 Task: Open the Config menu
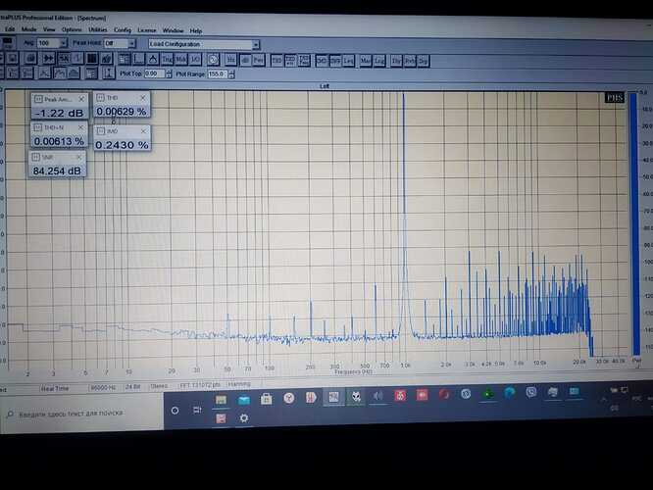pyautogui.click(x=123, y=30)
